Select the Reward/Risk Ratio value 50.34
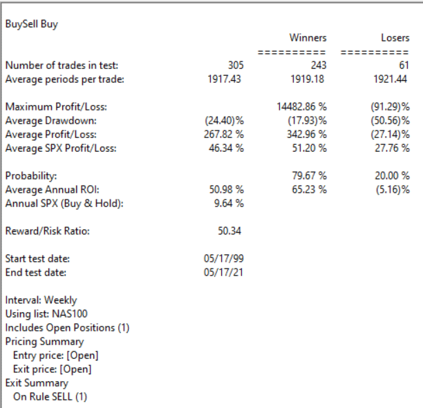 232,231
